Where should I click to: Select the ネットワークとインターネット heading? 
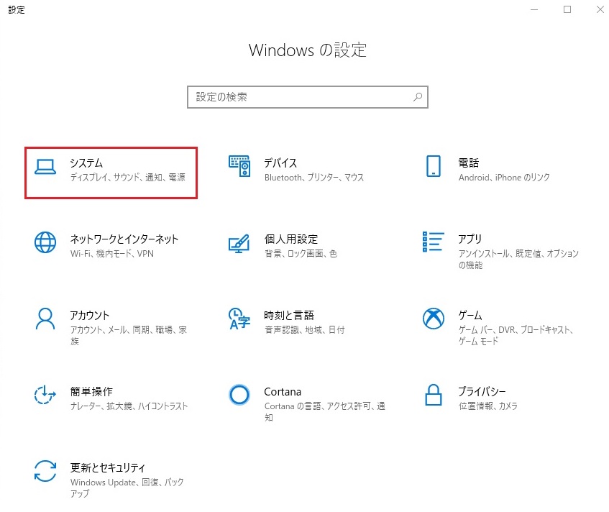point(124,239)
